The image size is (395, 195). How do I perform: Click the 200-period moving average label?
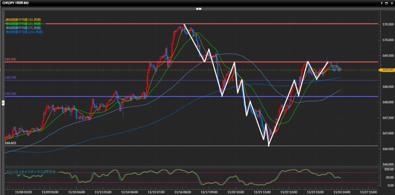(24, 32)
